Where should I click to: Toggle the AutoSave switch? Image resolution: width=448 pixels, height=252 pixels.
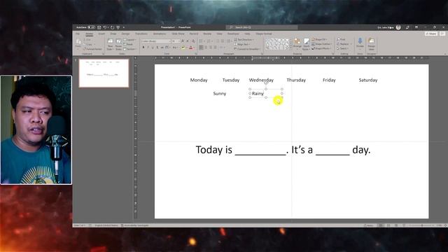[91, 27]
